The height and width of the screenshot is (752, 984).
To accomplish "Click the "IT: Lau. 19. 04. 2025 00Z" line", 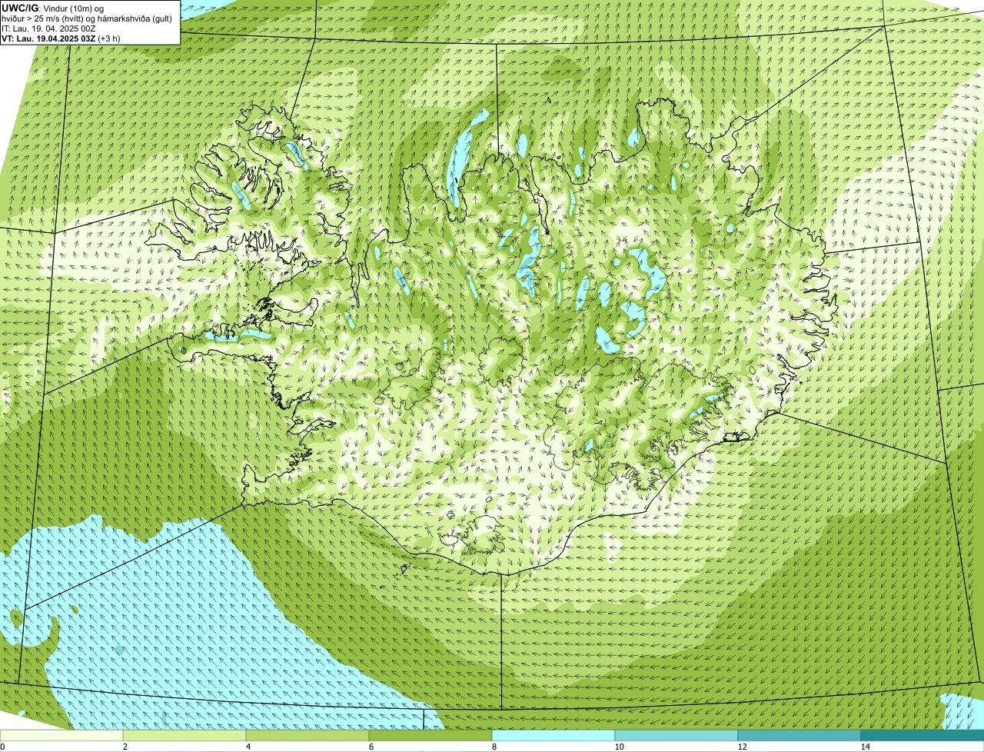I will (49, 28).
